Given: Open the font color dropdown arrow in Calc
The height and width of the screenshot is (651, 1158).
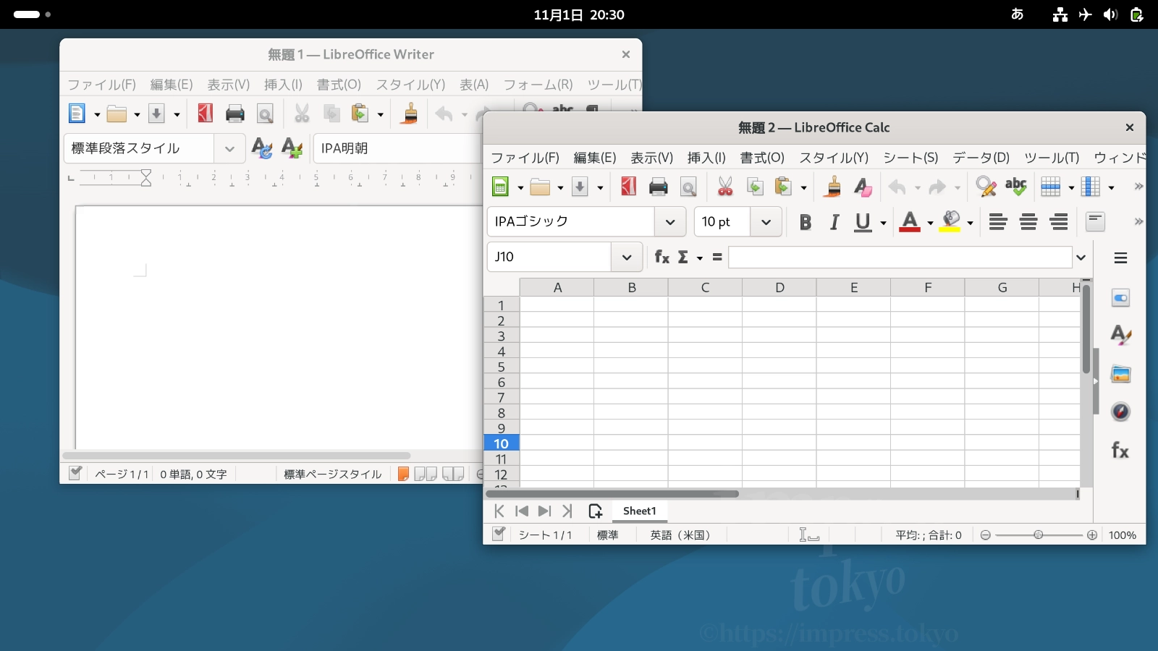Looking at the screenshot, I should pos(930,223).
